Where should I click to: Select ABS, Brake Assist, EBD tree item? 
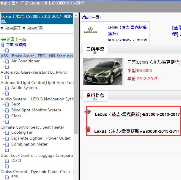(x=37, y=56)
